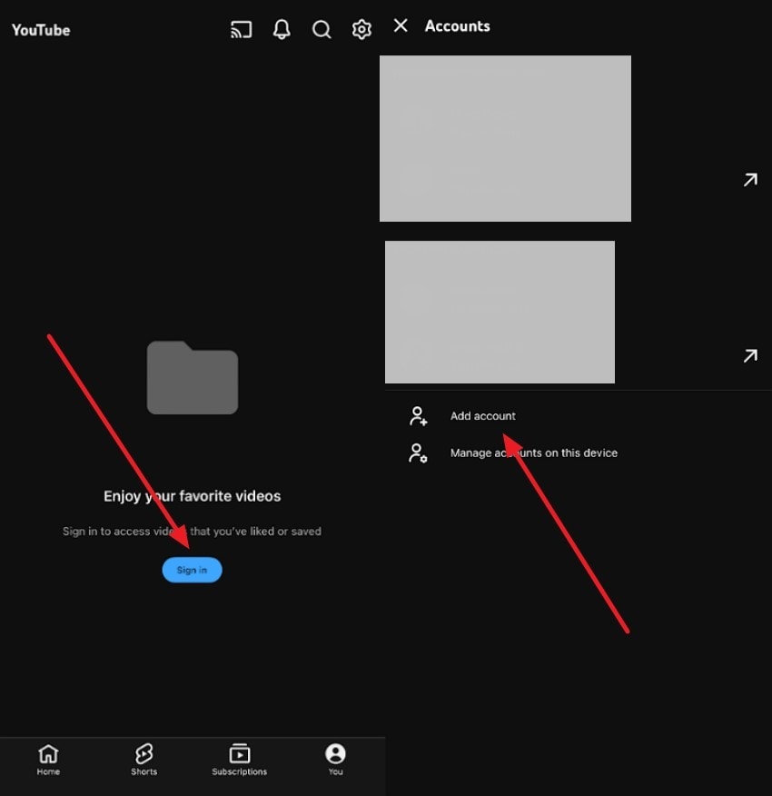This screenshot has height=796, width=772.
Task: Open first account's external arrow link
Action: point(750,180)
